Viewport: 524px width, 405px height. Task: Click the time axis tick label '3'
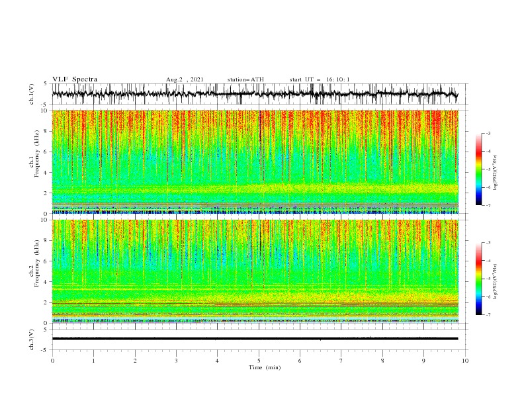point(176,361)
